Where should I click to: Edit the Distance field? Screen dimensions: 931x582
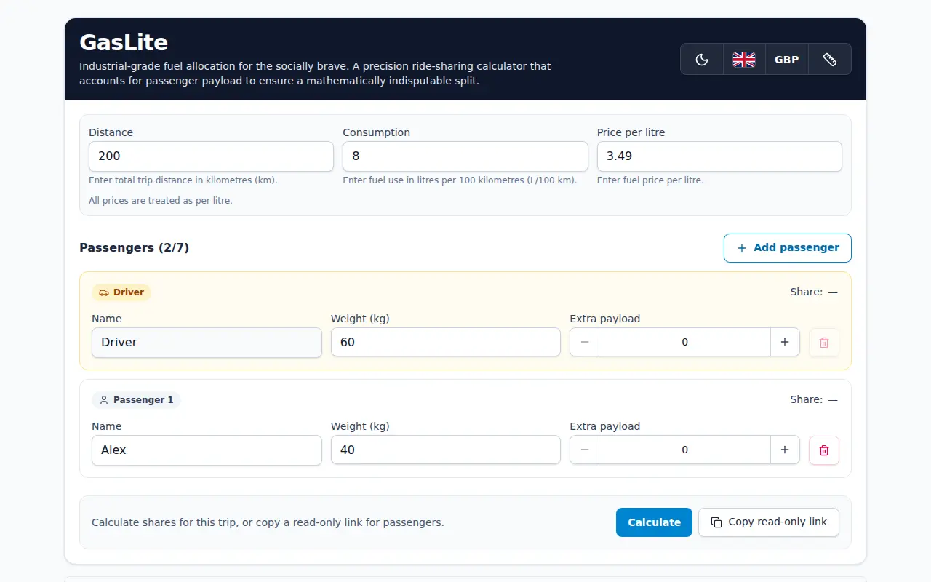[x=211, y=156]
